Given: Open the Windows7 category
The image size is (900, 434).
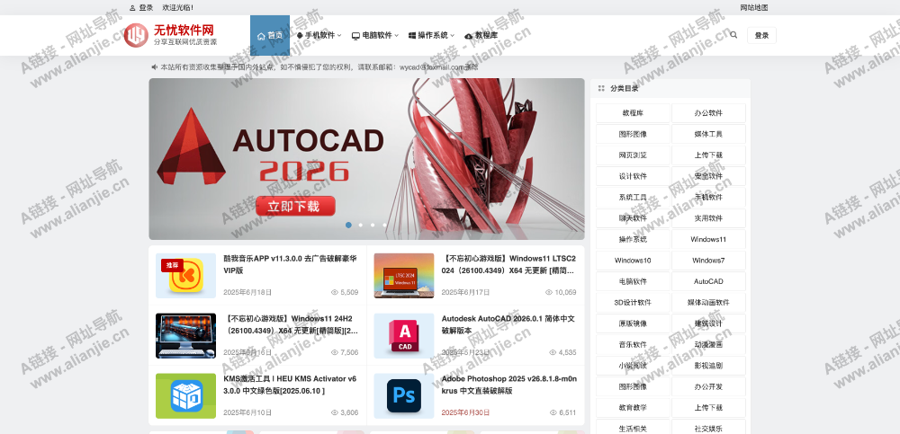Looking at the screenshot, I should (x=708, y=261).
